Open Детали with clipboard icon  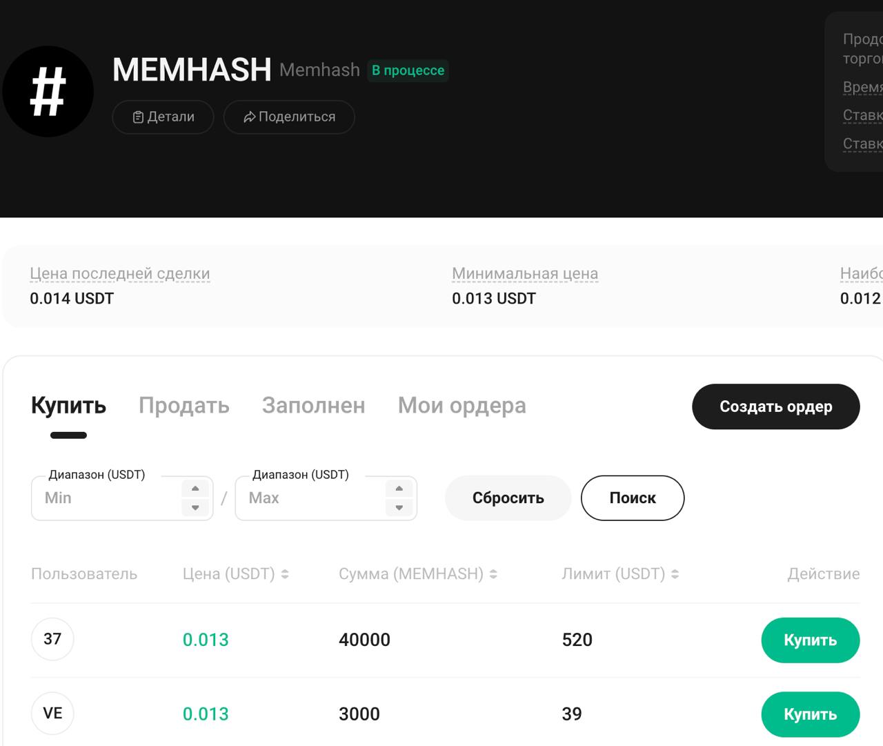[163, 117]
